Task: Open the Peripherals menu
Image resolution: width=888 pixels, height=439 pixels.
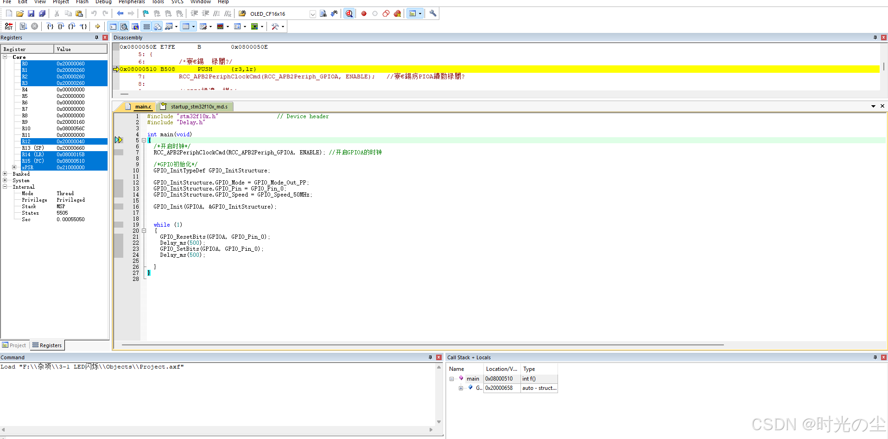Action: click(x=131, y=2)
